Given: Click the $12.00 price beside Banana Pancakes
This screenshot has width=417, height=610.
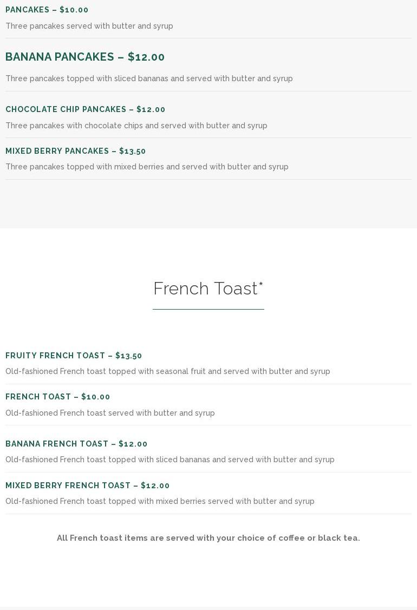Looking at the screenshot, I should coord(146,57).
